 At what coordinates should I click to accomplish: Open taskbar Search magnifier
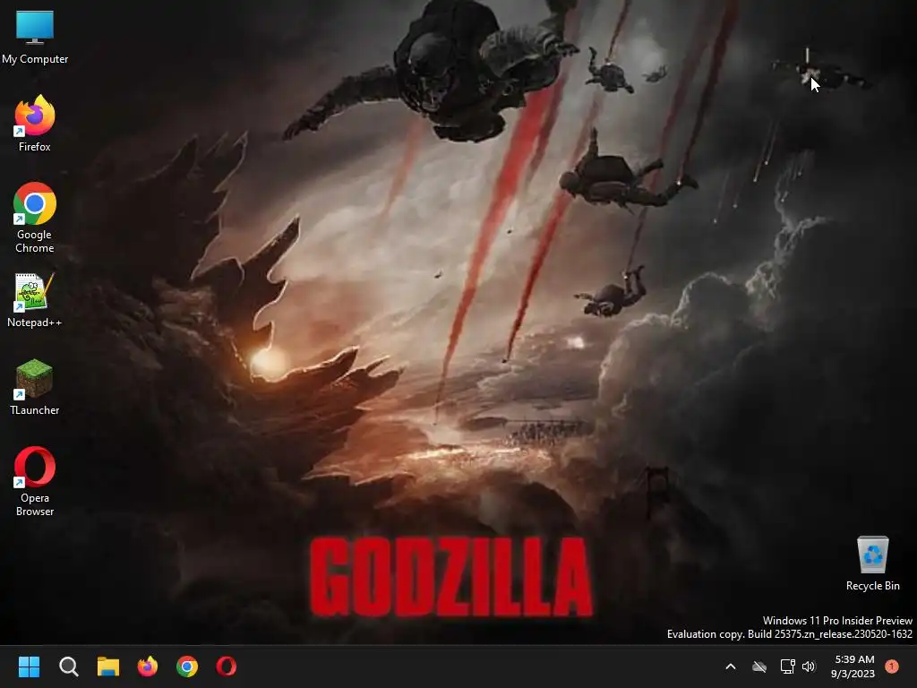tap(68, 666)
